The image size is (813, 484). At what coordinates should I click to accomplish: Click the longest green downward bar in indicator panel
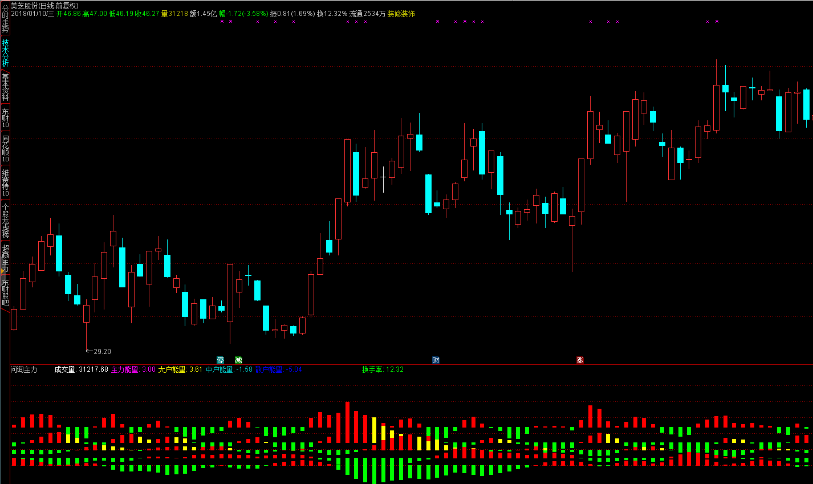pyautogui.click(x=374, y=470)
